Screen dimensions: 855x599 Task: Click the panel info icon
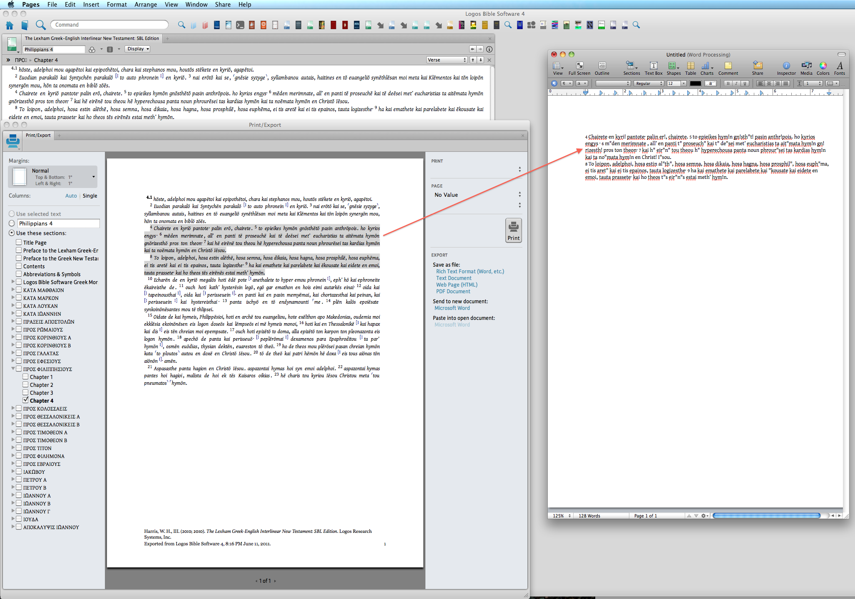click(x=490, y=49)
